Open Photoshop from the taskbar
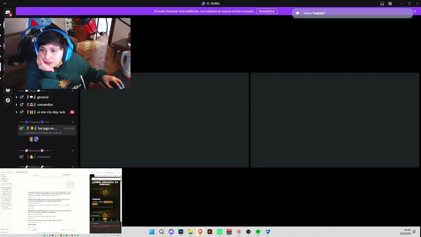 pyautogui.click(x=181, y=232)
